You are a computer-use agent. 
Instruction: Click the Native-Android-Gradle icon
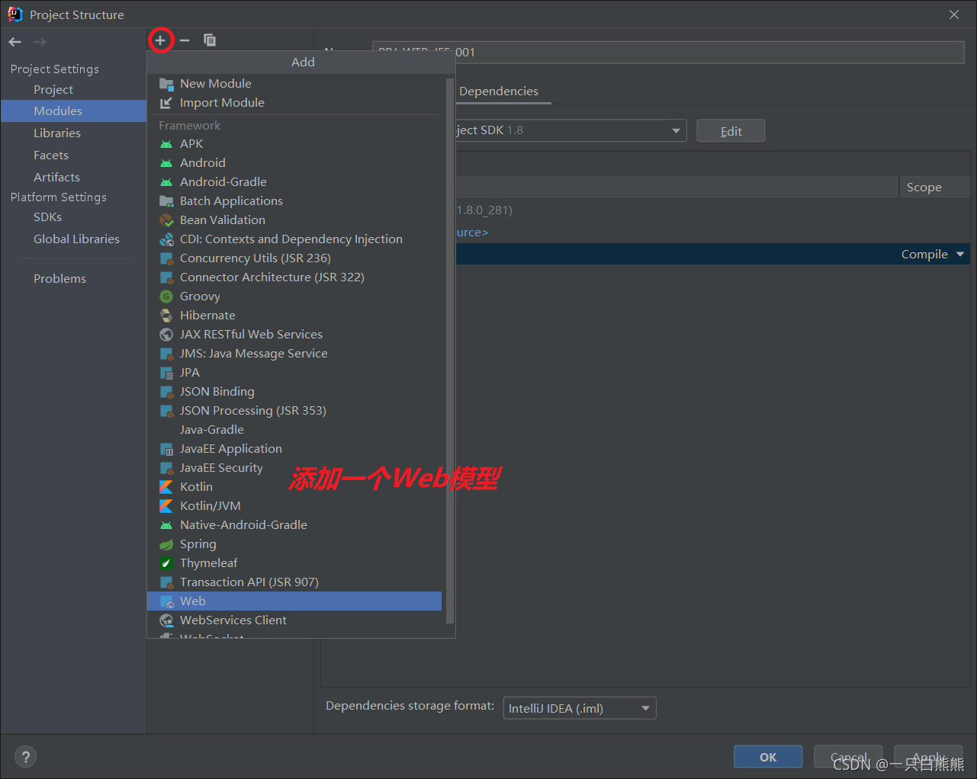(x=166, y=525)
